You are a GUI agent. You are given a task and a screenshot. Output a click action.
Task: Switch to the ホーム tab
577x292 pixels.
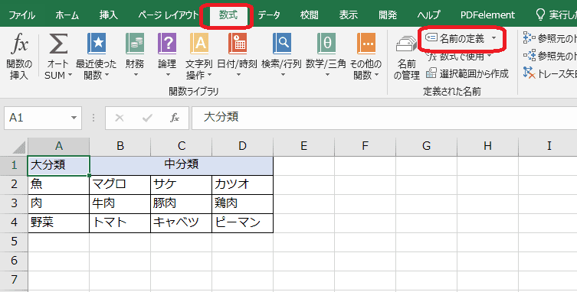click(67, 15)
